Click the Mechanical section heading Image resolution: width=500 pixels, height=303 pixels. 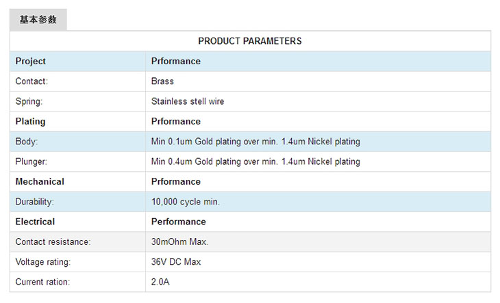(x=40, y=181)
